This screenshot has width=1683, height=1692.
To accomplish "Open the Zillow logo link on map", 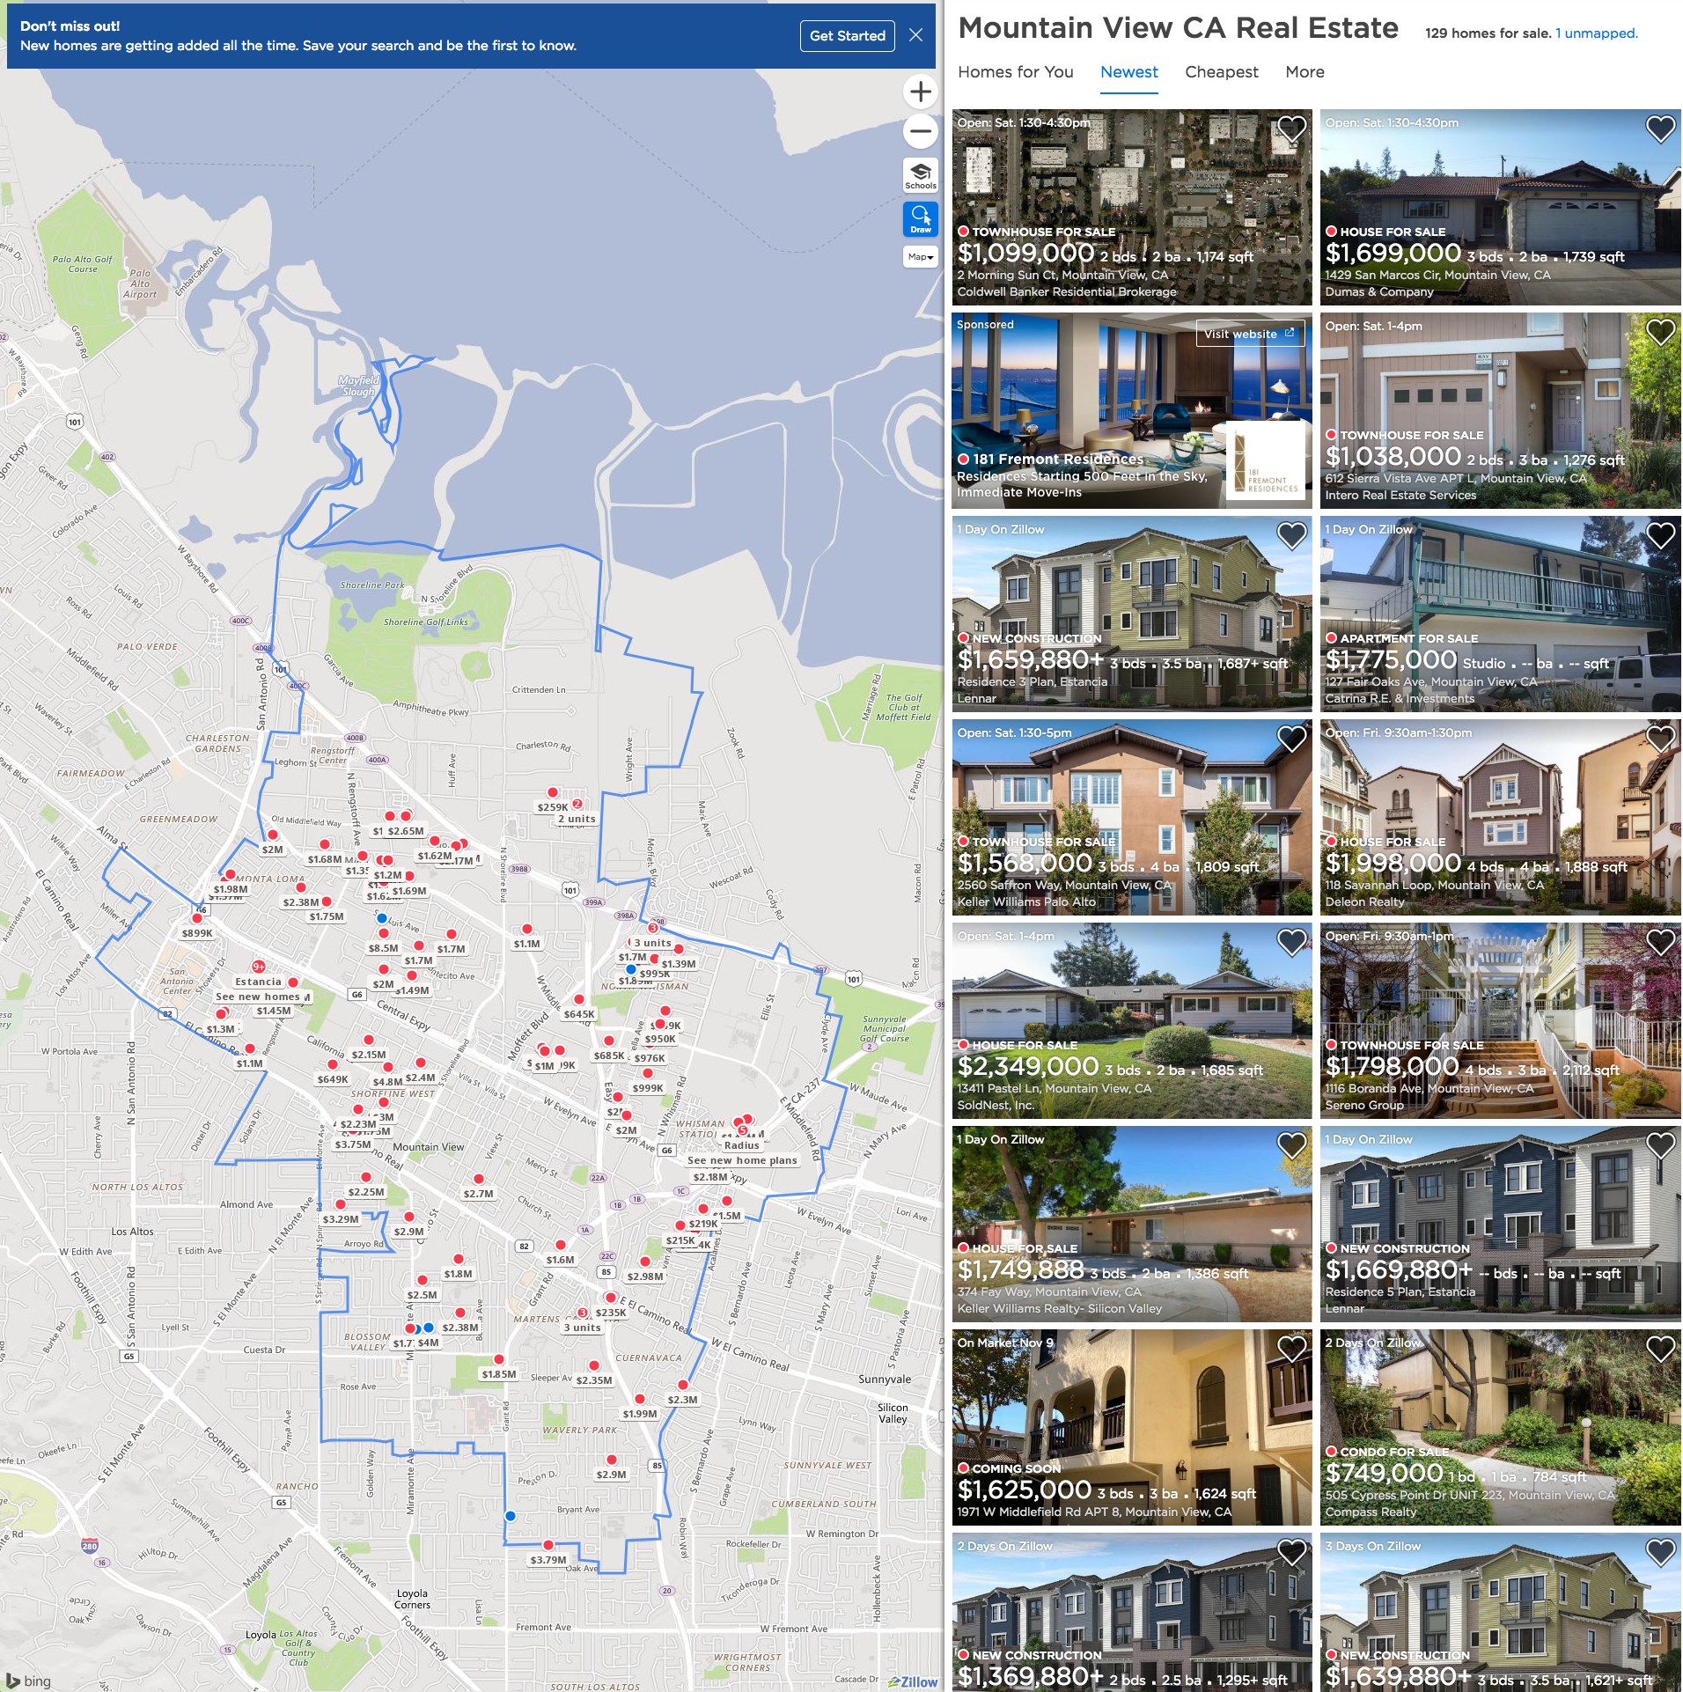I will (x=914, y=1681).
